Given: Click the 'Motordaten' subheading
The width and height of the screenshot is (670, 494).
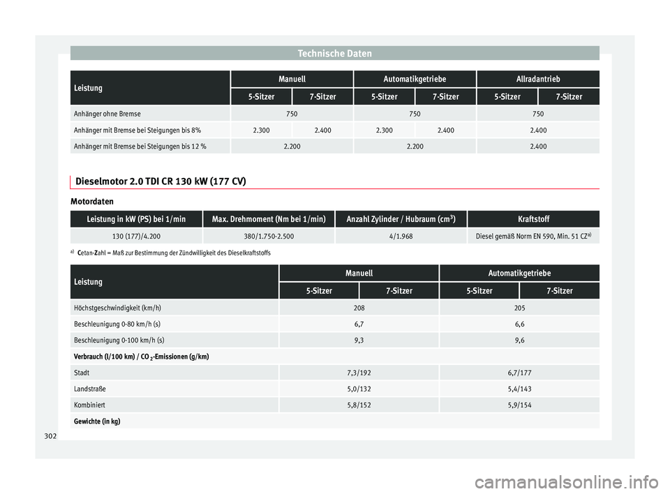Looking at the screenshot, I should point(92,201).
